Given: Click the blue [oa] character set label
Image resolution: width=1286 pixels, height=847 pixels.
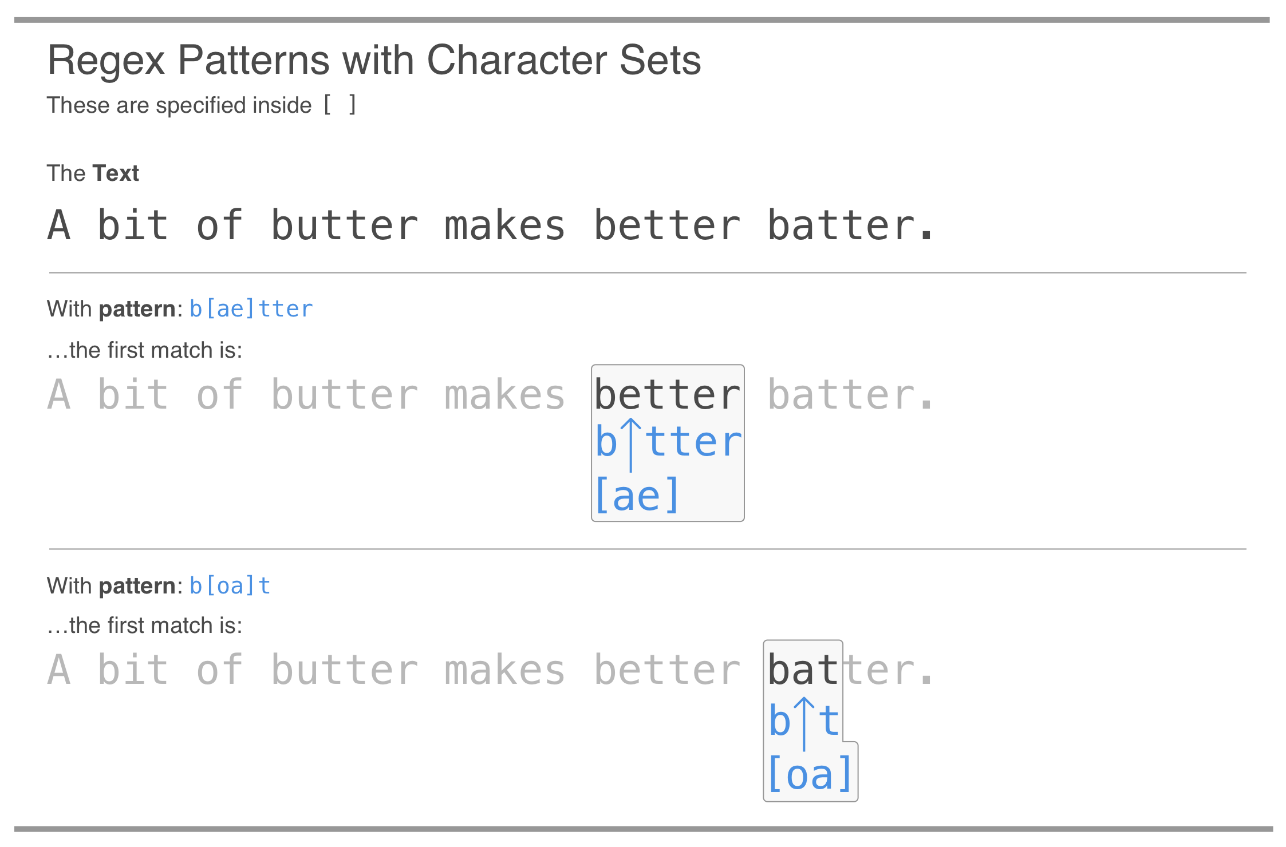Looking at the screenshot, I should click(x=810, y=774).
